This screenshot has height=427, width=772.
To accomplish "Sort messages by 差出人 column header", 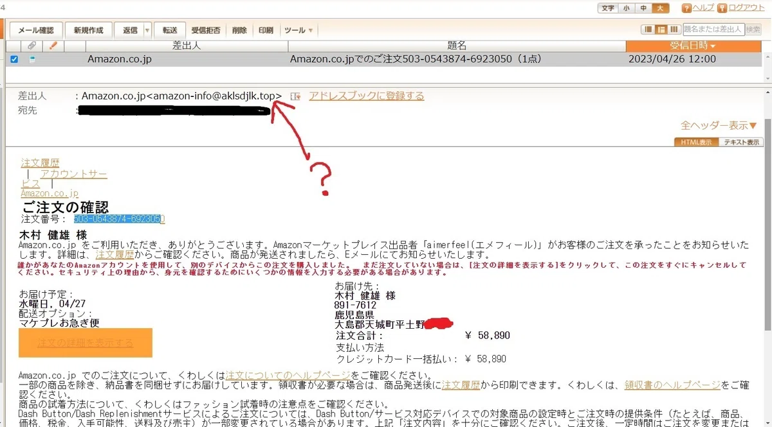I will tap(187, 46).
